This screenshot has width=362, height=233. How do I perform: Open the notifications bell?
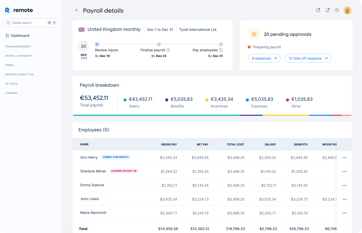[x=327, y=10]
